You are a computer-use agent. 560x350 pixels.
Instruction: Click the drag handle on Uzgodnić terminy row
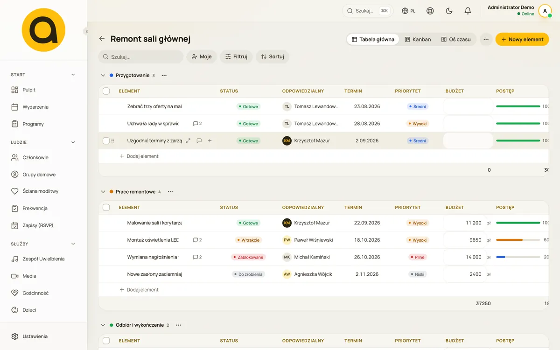(x=112, y=140)
